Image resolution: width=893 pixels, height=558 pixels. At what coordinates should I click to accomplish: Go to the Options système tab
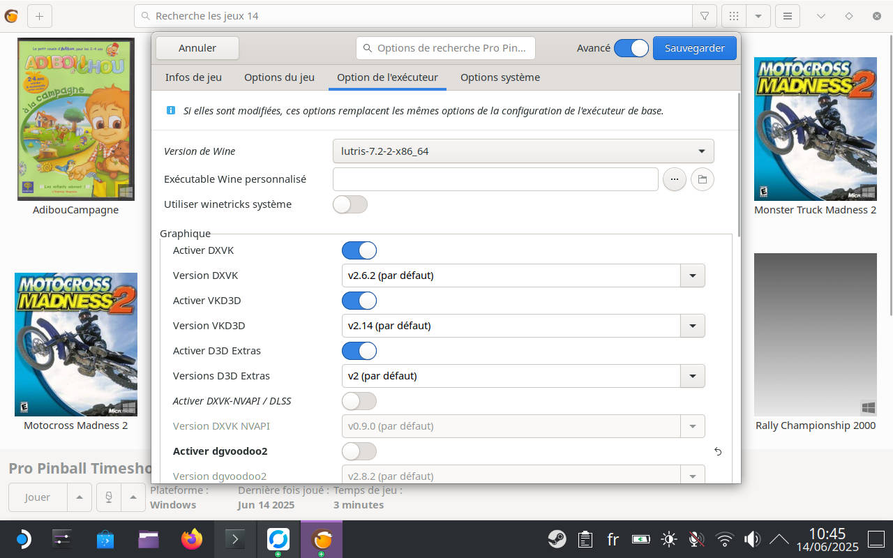pos(500,77)
